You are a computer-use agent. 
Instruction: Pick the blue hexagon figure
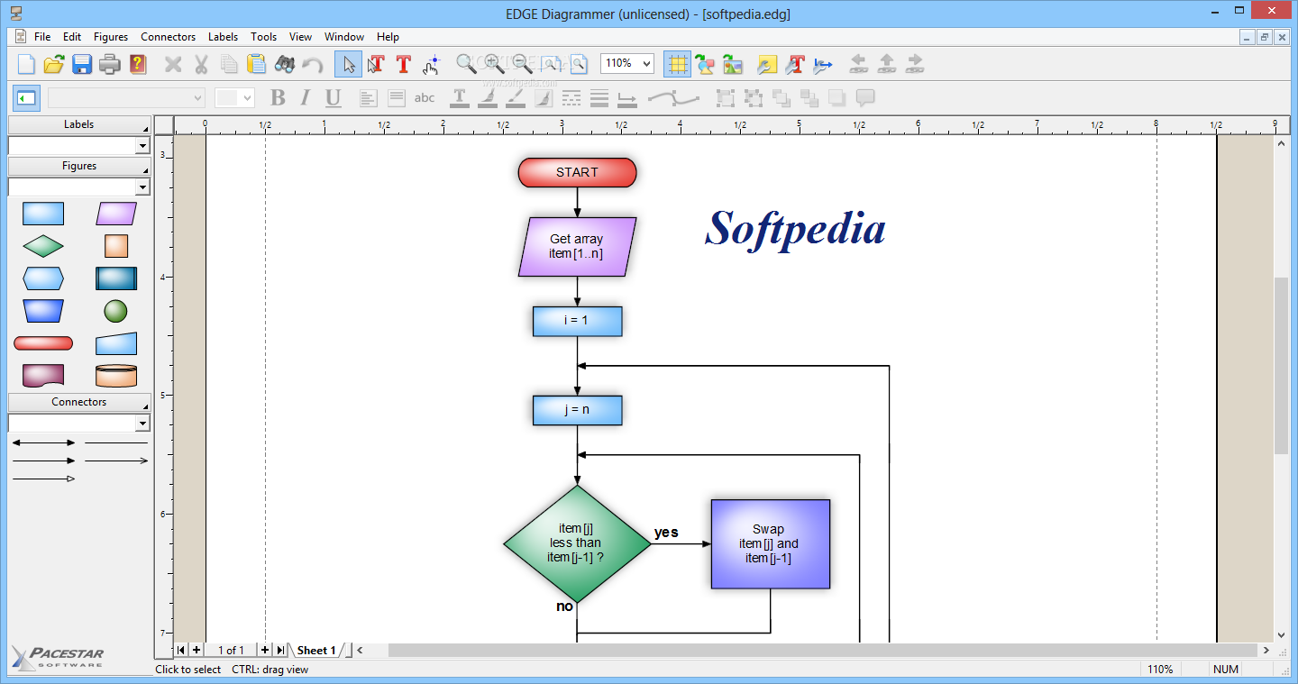pyautogui.click(x=43, y=278)
